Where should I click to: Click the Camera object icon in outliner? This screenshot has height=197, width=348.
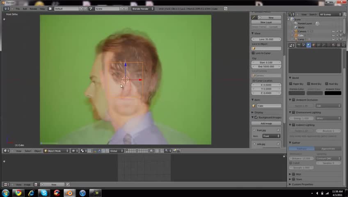(x=296, y=31)
